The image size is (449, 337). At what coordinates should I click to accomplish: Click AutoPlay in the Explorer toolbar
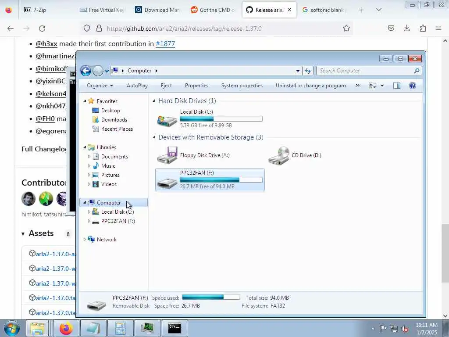coord(137,86)
